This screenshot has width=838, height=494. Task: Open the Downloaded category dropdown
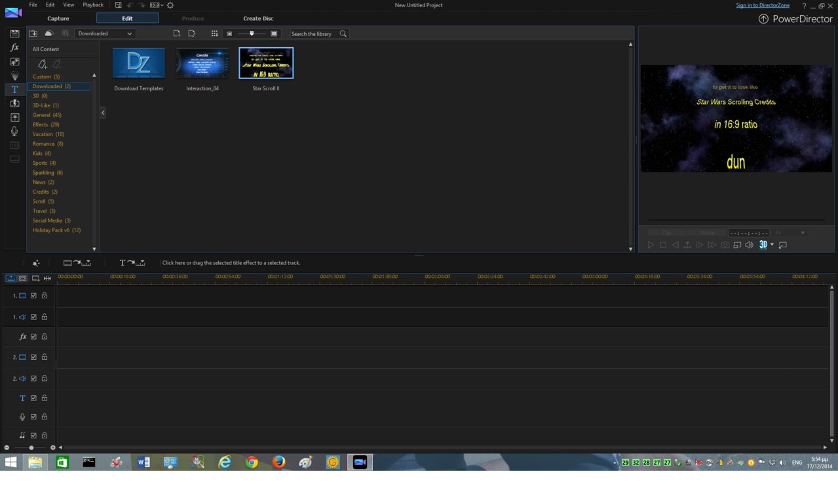click(105, 33)
